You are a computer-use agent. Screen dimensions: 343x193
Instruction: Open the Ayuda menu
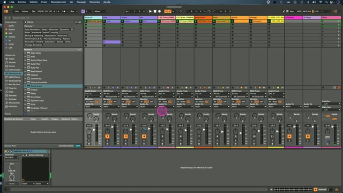tap(107, 2)
